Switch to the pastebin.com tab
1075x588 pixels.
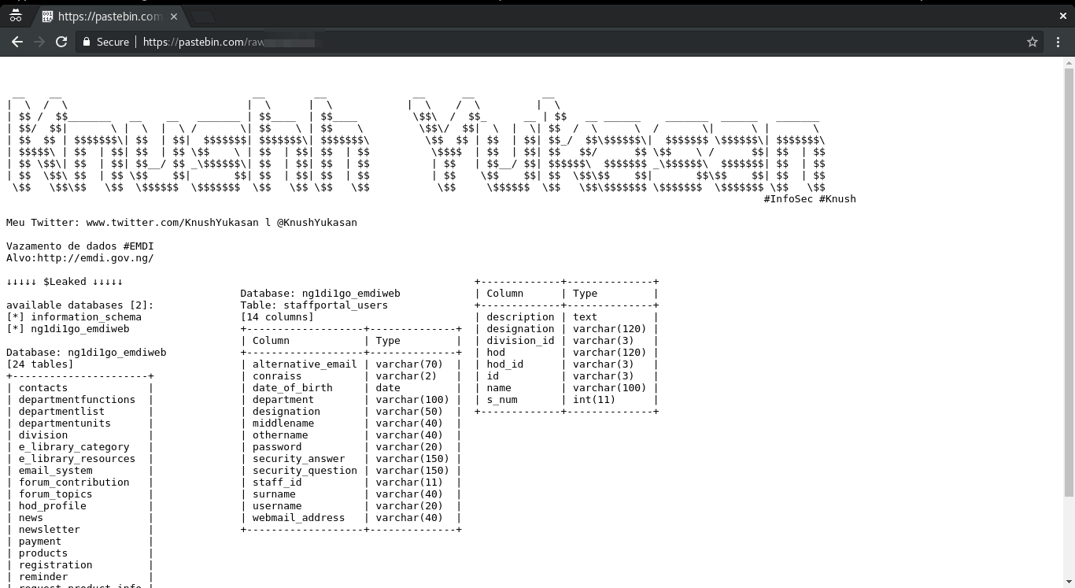pos(110,15)
